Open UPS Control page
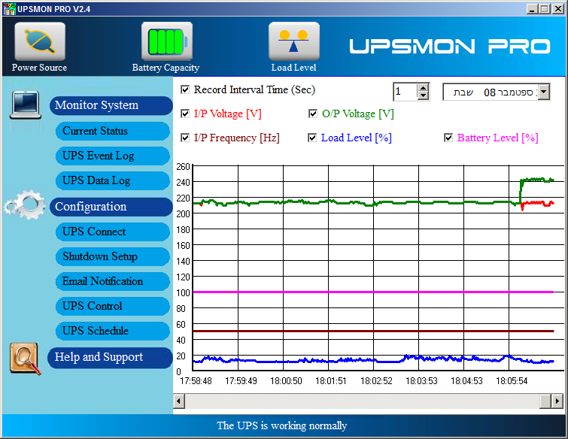The height and width of the screenshot is (439, 568). click(x=112, y=306)
